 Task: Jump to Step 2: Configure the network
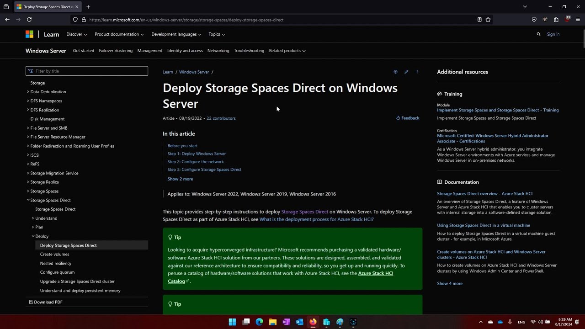pyautogui.click(x=196, y=162)
